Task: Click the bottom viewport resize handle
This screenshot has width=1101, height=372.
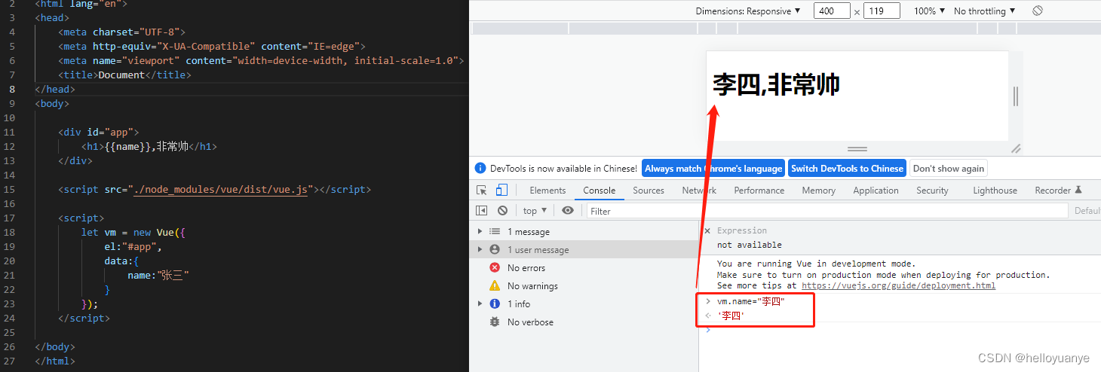Action: point(857,149)
